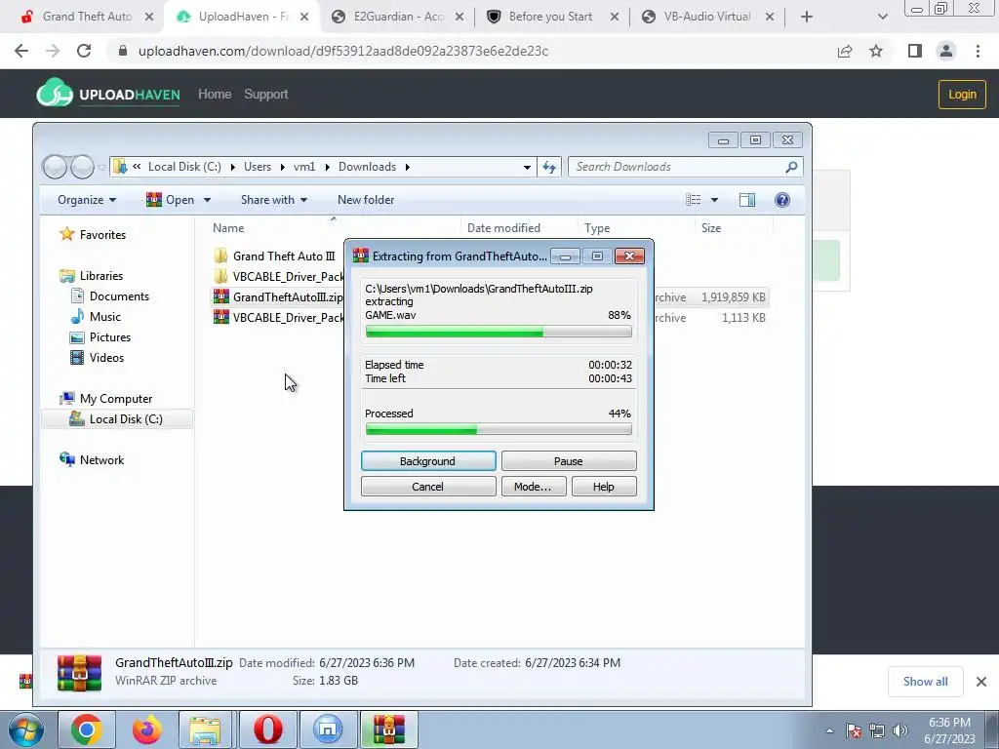Open Share with dropdown
999x749 pixels.
coord(274,200)
